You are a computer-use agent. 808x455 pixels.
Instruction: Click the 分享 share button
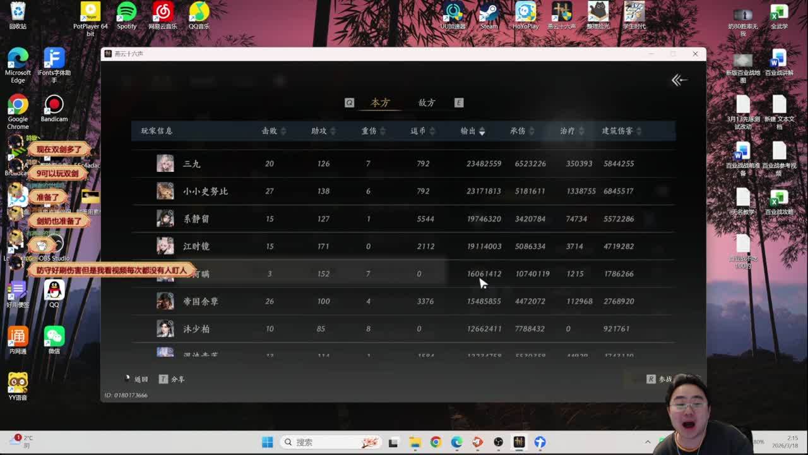click(172, 379)
